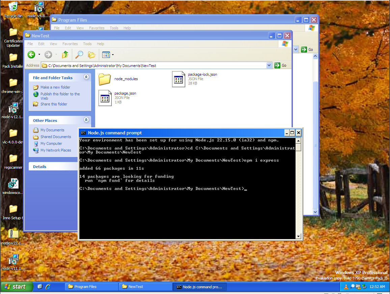Open the Windows start menu
The height and width of the screenshot is (294, 390).
point(17,287)
